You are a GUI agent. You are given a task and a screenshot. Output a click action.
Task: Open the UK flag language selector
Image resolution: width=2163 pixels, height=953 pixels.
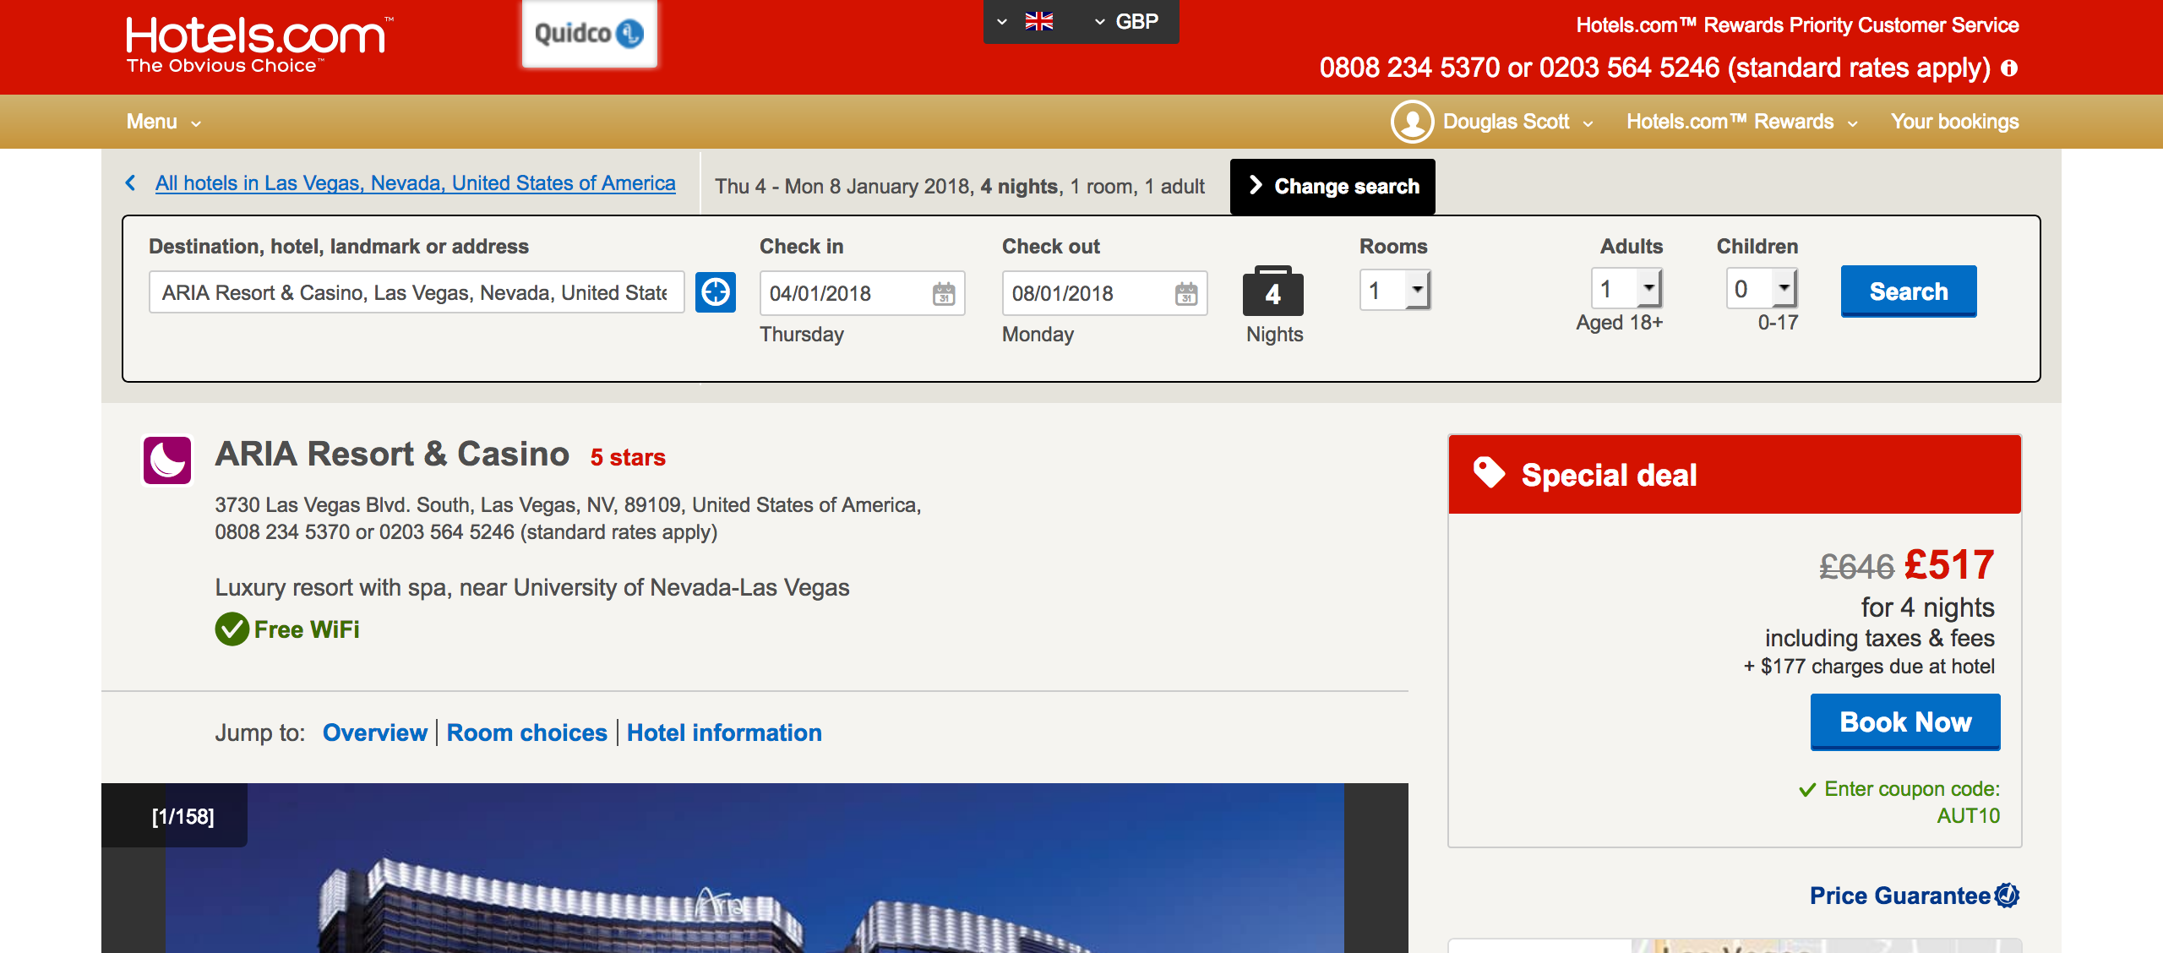coord(1027,21)
